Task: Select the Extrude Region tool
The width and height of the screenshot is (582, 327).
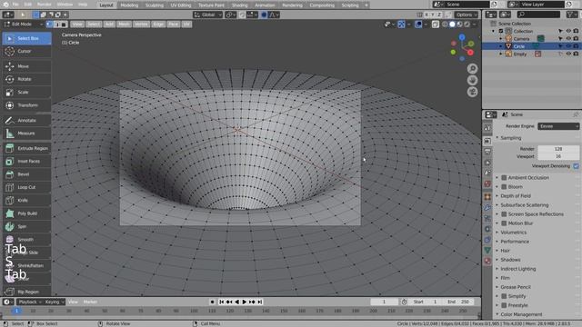Action: pos(26,148)
